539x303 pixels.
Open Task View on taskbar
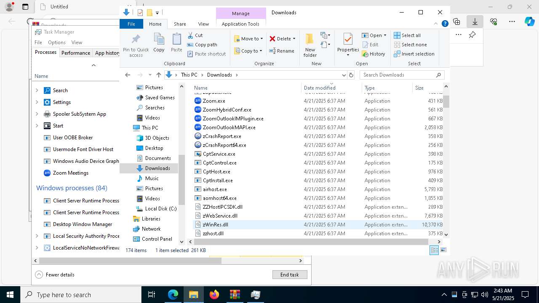click(152, 295)
